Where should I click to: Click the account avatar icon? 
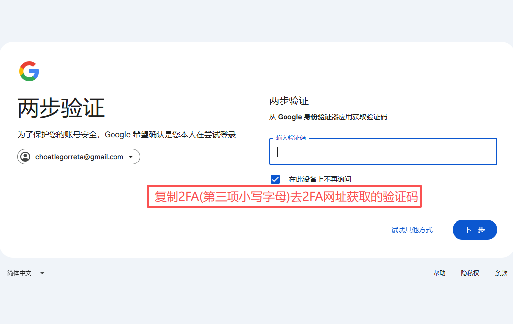tap(25, 157)
